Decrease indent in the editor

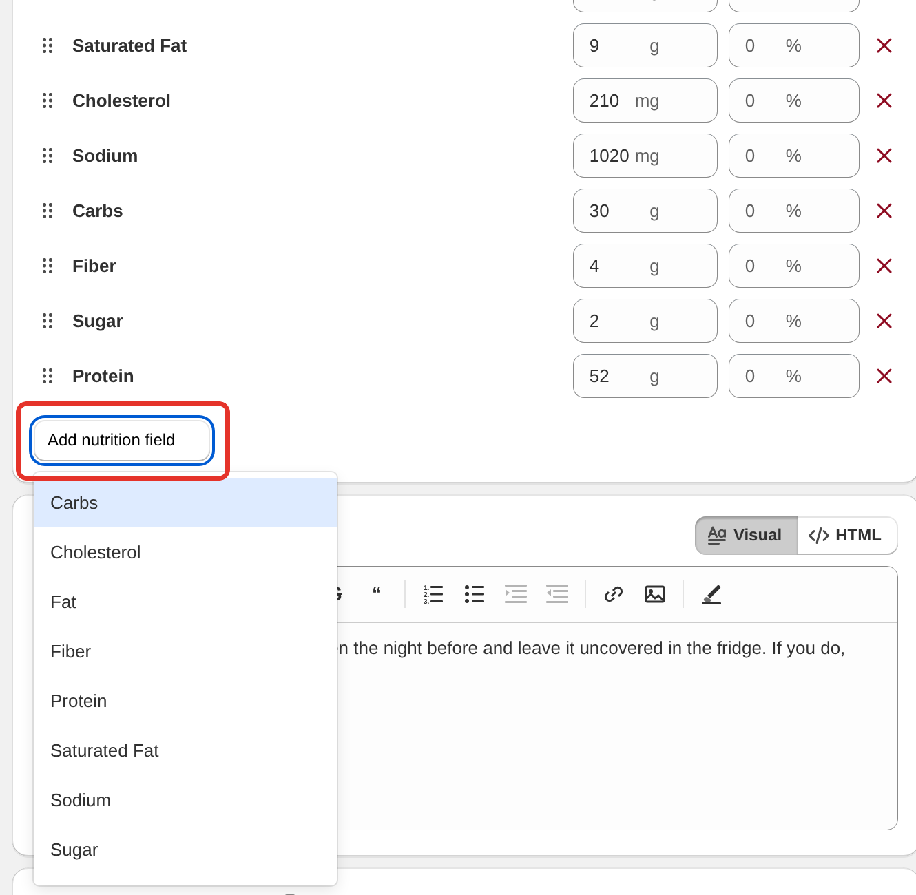tap(557, 594)
